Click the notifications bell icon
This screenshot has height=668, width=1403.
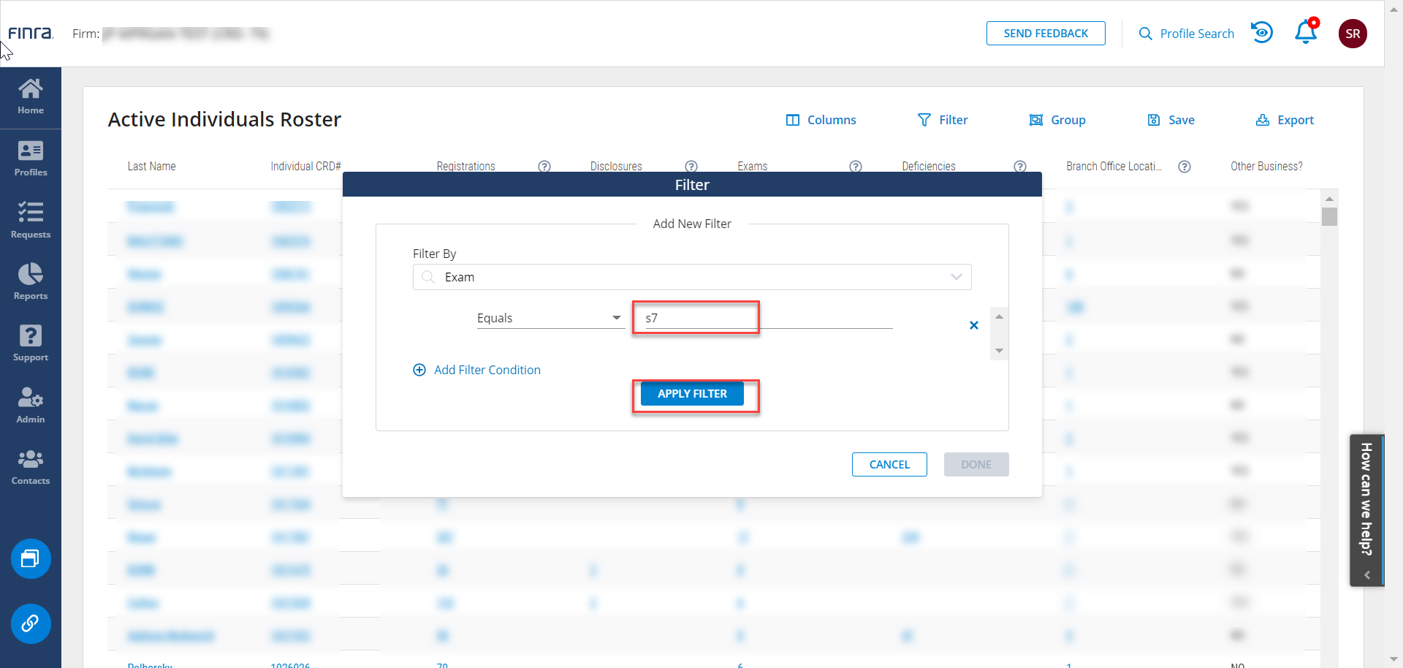pos(1305,33)
